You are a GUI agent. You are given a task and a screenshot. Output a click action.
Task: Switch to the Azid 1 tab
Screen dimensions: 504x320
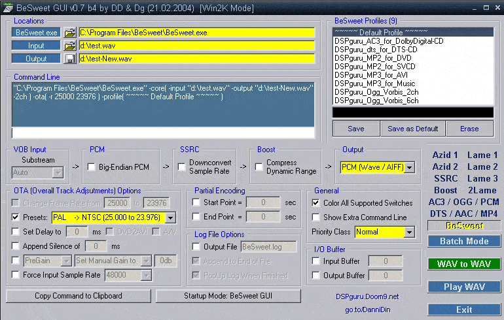[445, 155]
